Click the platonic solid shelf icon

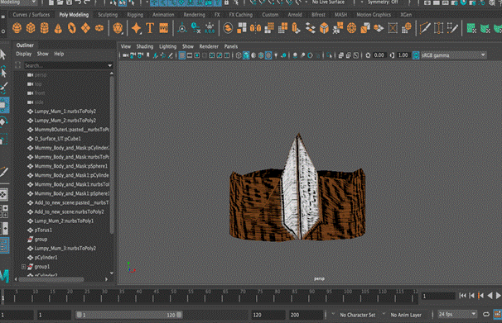click(118, 28)
